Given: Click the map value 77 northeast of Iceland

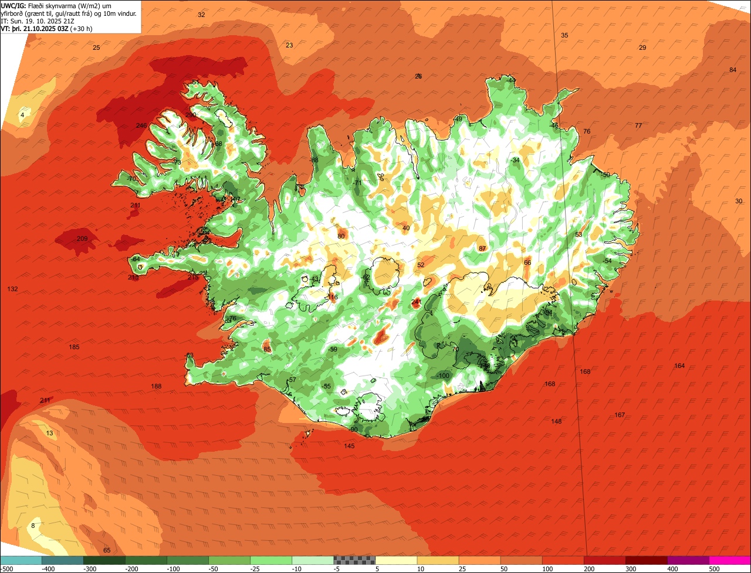Looking at the screenshot, I should click(x=638, y=125).
